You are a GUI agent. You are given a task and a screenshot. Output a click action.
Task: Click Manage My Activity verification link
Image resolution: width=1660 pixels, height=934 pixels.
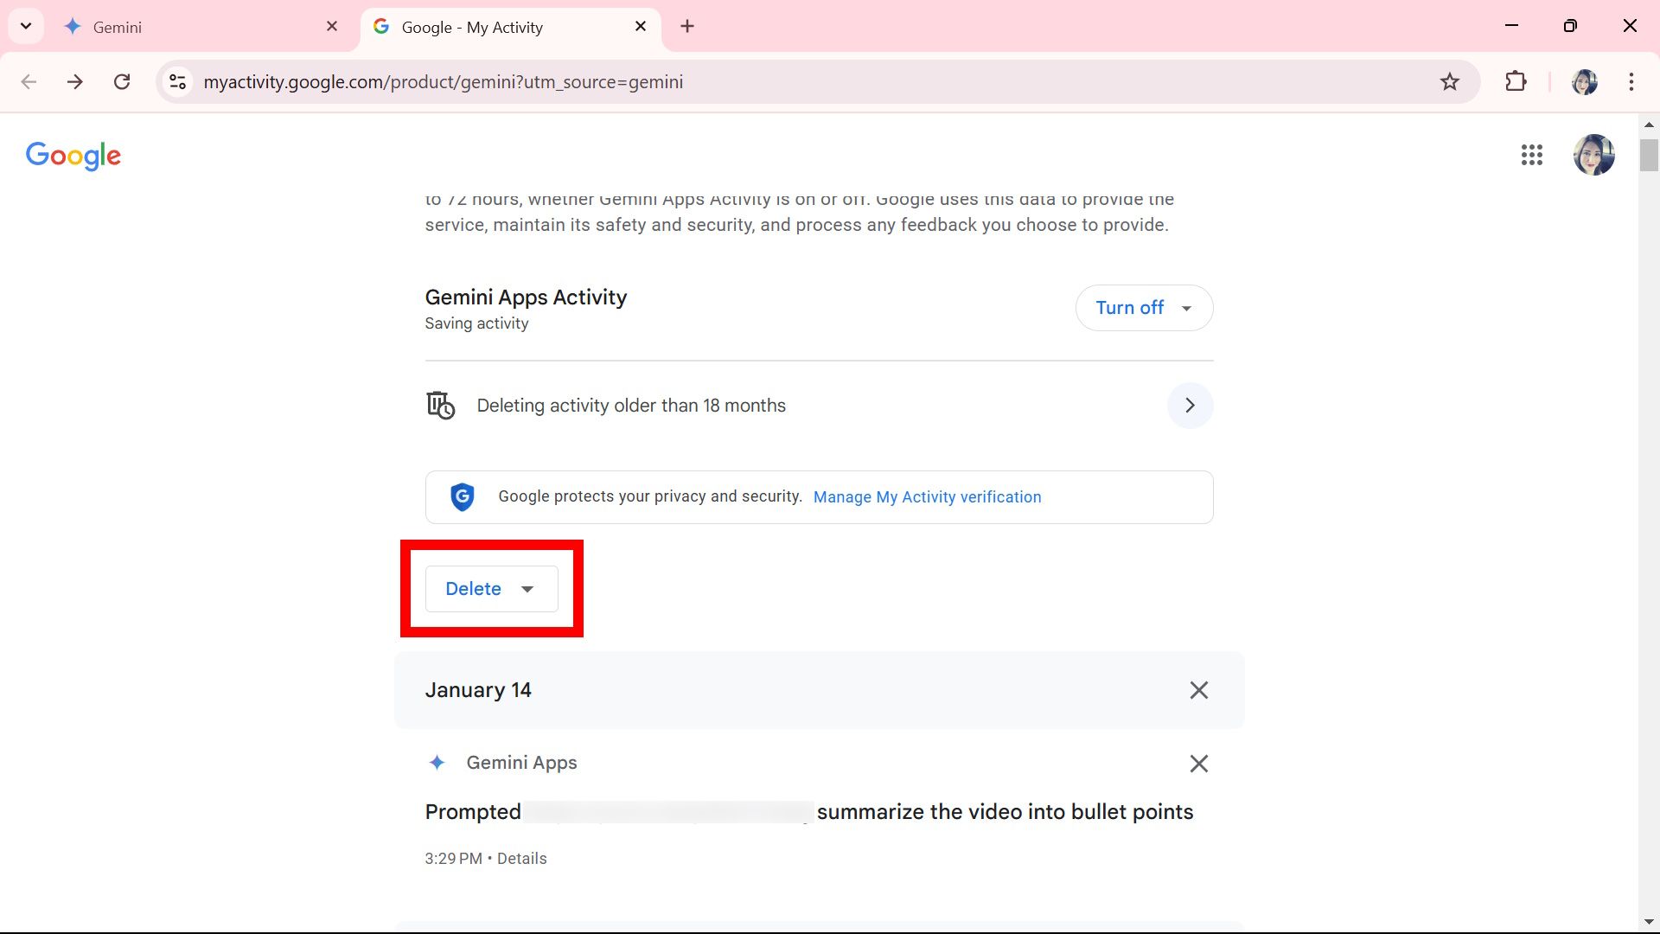click(928, 496)
